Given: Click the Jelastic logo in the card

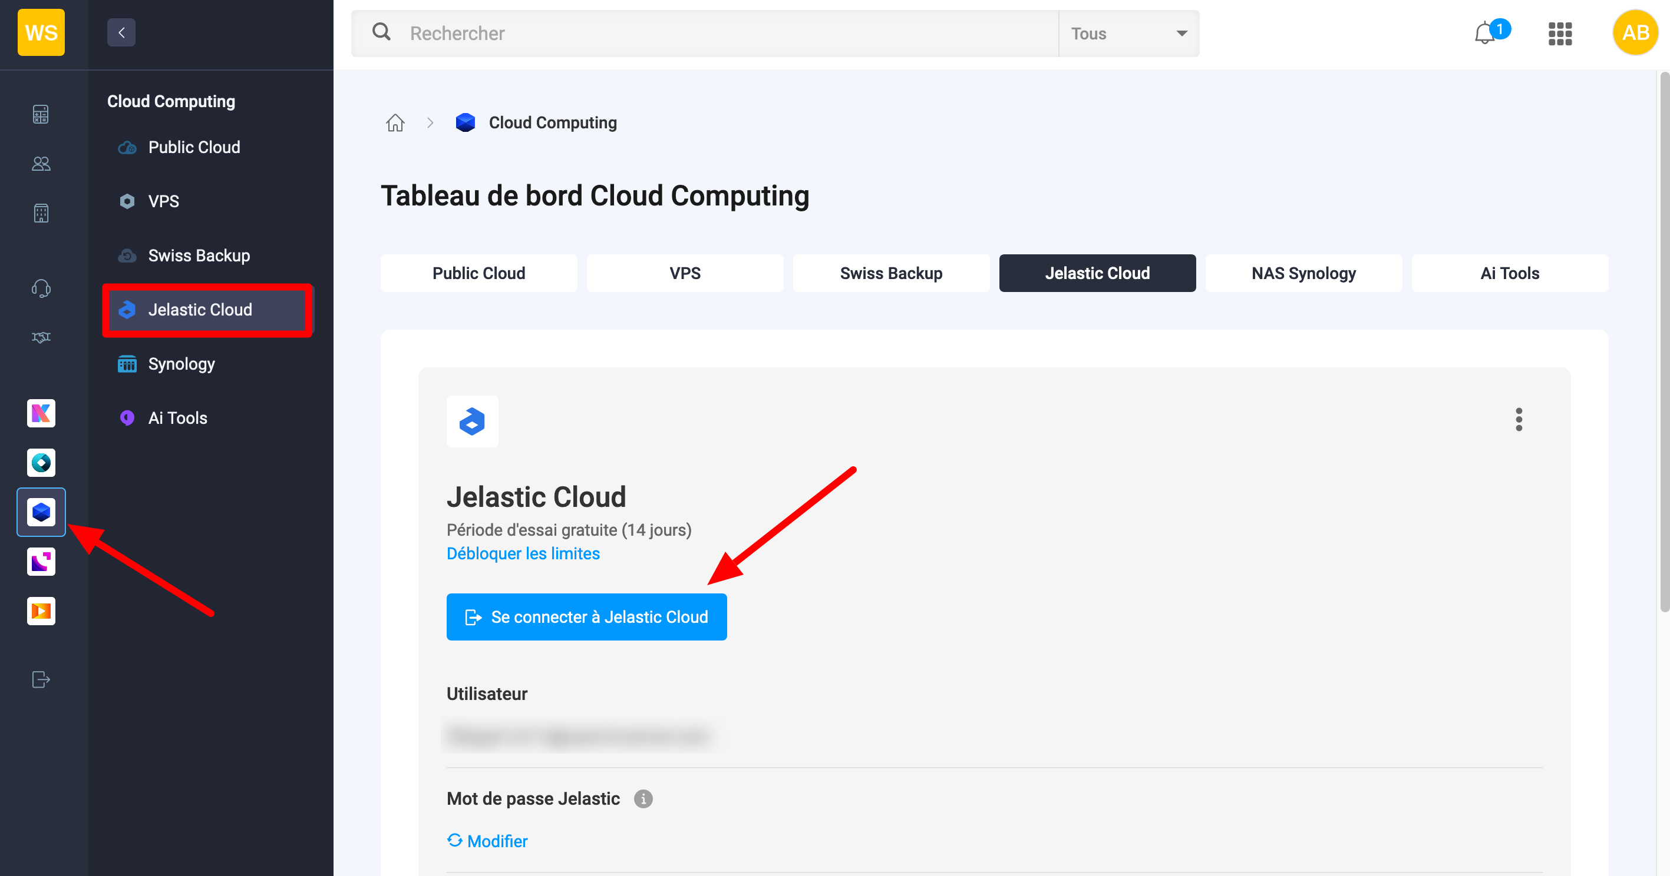Looking at the screenshot, I should pyautogui.click(x=472, y=422).
